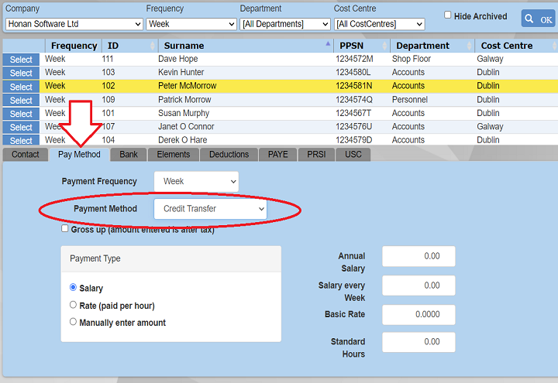The image size is (558, 383).
Task: Open the Department filter dropdown
Action: (x=284, y=24)
